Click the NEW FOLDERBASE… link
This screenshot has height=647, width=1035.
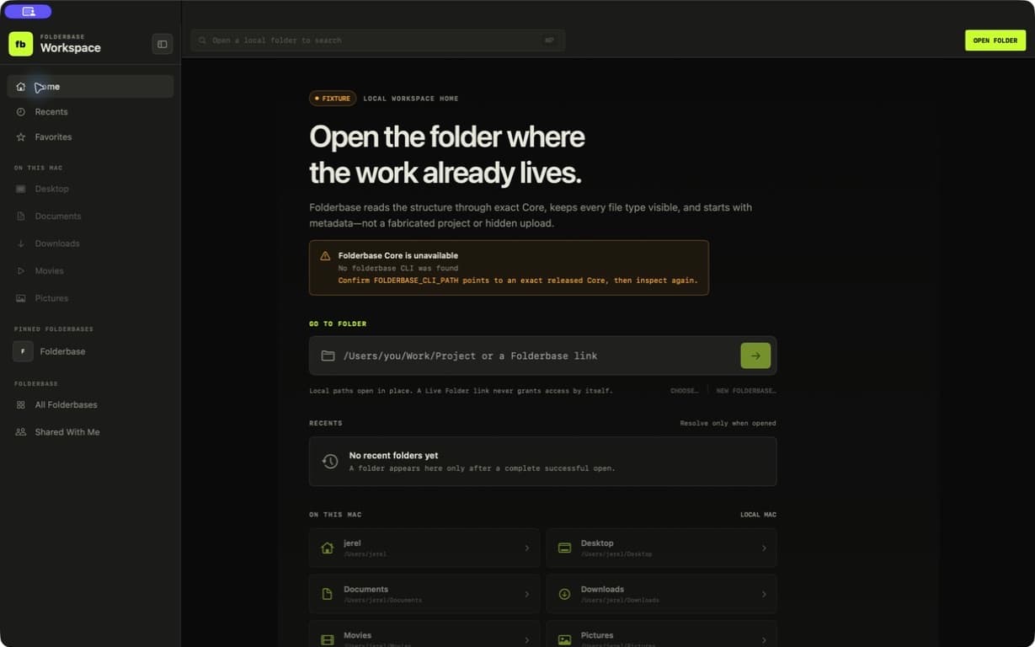click(x=746, y=391)
